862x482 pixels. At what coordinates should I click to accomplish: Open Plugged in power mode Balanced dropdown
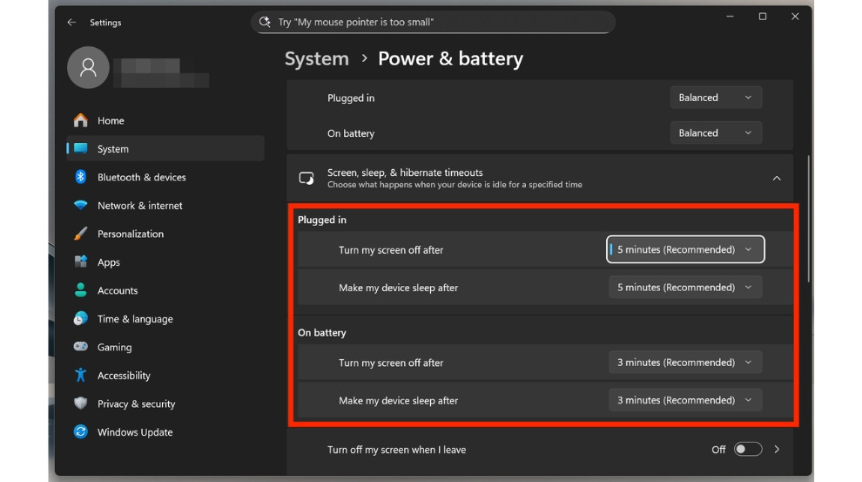(x=716, y=98)
